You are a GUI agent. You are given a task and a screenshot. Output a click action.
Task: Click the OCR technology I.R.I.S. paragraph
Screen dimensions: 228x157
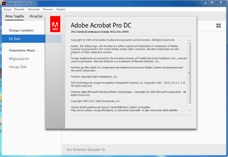click(128, 84)
